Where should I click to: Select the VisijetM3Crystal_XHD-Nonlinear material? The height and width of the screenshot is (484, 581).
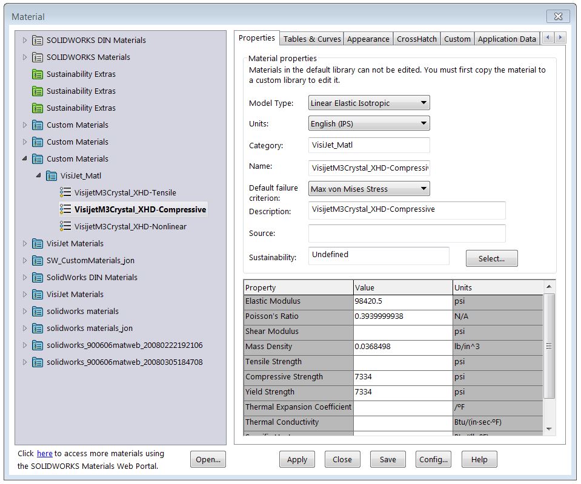tap(130, 226)
